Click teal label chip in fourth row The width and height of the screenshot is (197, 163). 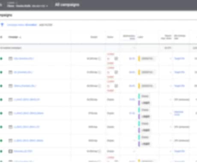pos(143,96)
